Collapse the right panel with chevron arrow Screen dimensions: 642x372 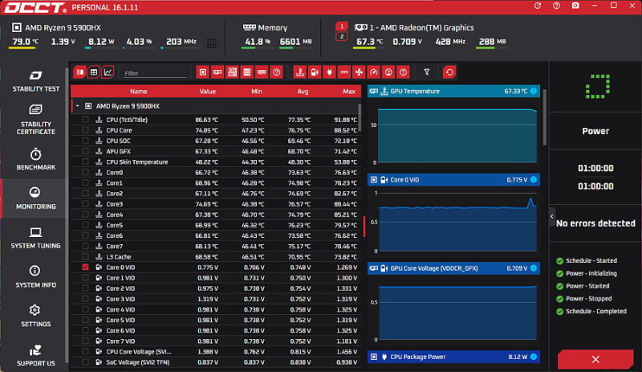552,216
